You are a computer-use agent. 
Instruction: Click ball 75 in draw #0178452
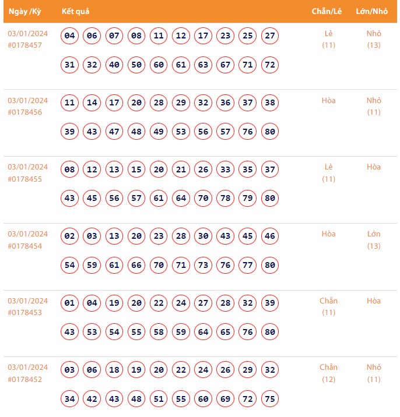pyautogui.click(x=270, y=399)
